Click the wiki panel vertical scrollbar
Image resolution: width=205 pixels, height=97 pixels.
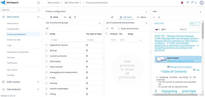(x=203, y=57)
